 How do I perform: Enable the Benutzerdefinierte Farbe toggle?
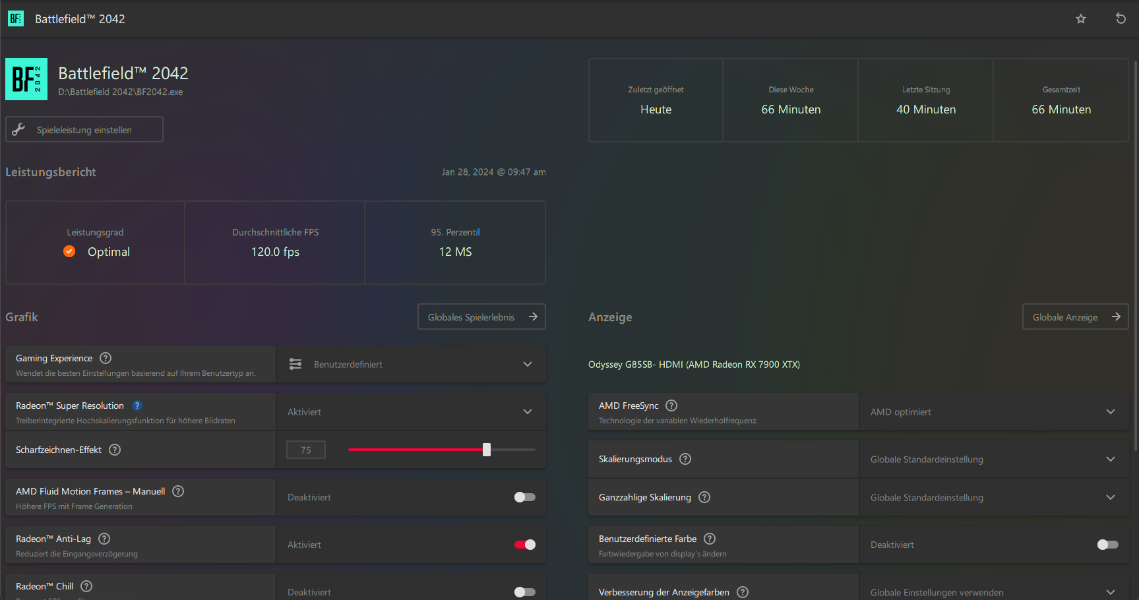tap(1108, 545)
